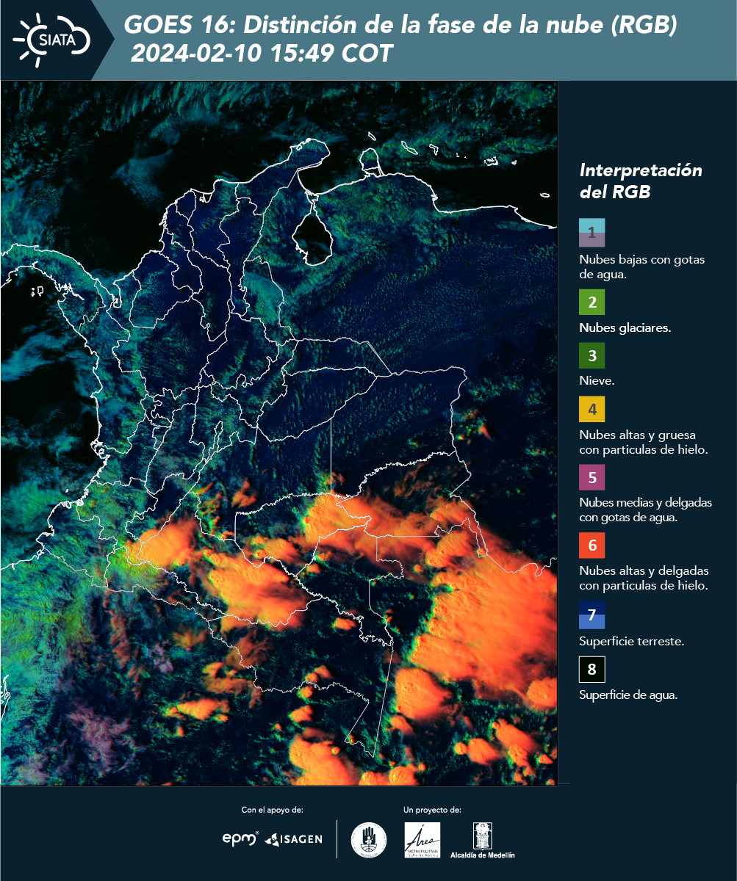Click the 'Interpretación del RGB' heading
Viewport: 737px width, 881px height.
(x=641, y=181)
